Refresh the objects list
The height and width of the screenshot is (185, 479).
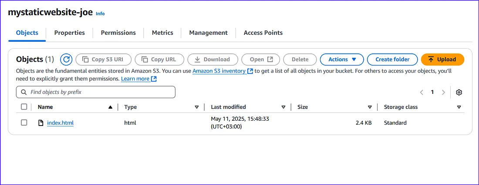[66, 59]
